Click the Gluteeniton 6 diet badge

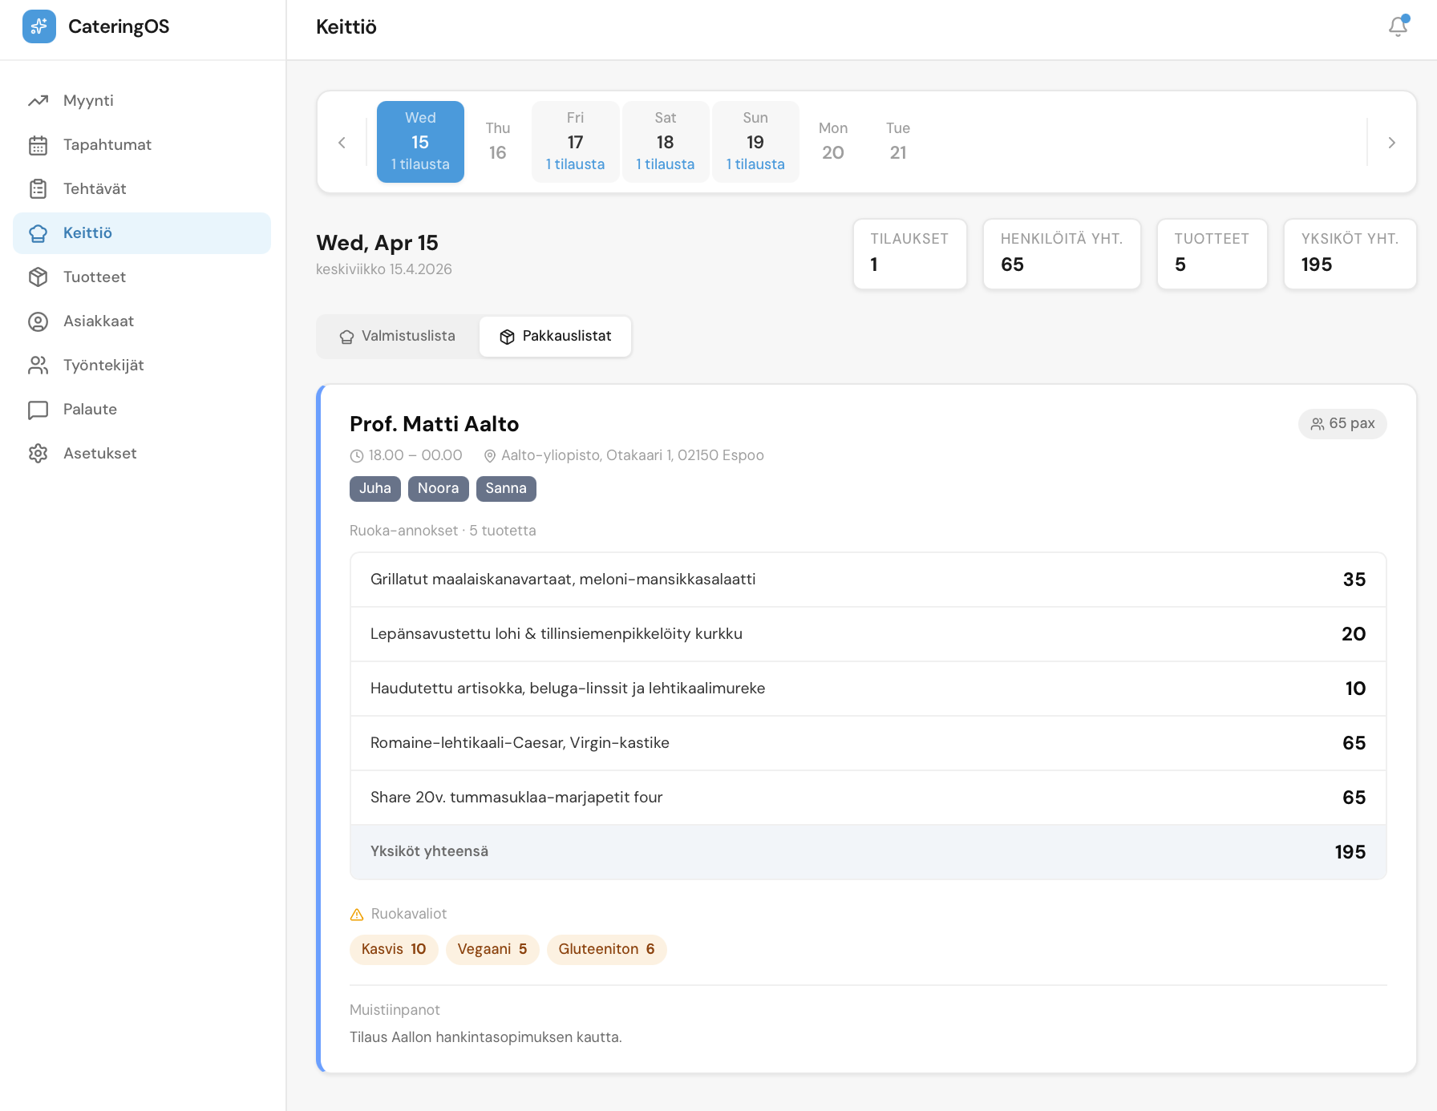coord(606,950)
